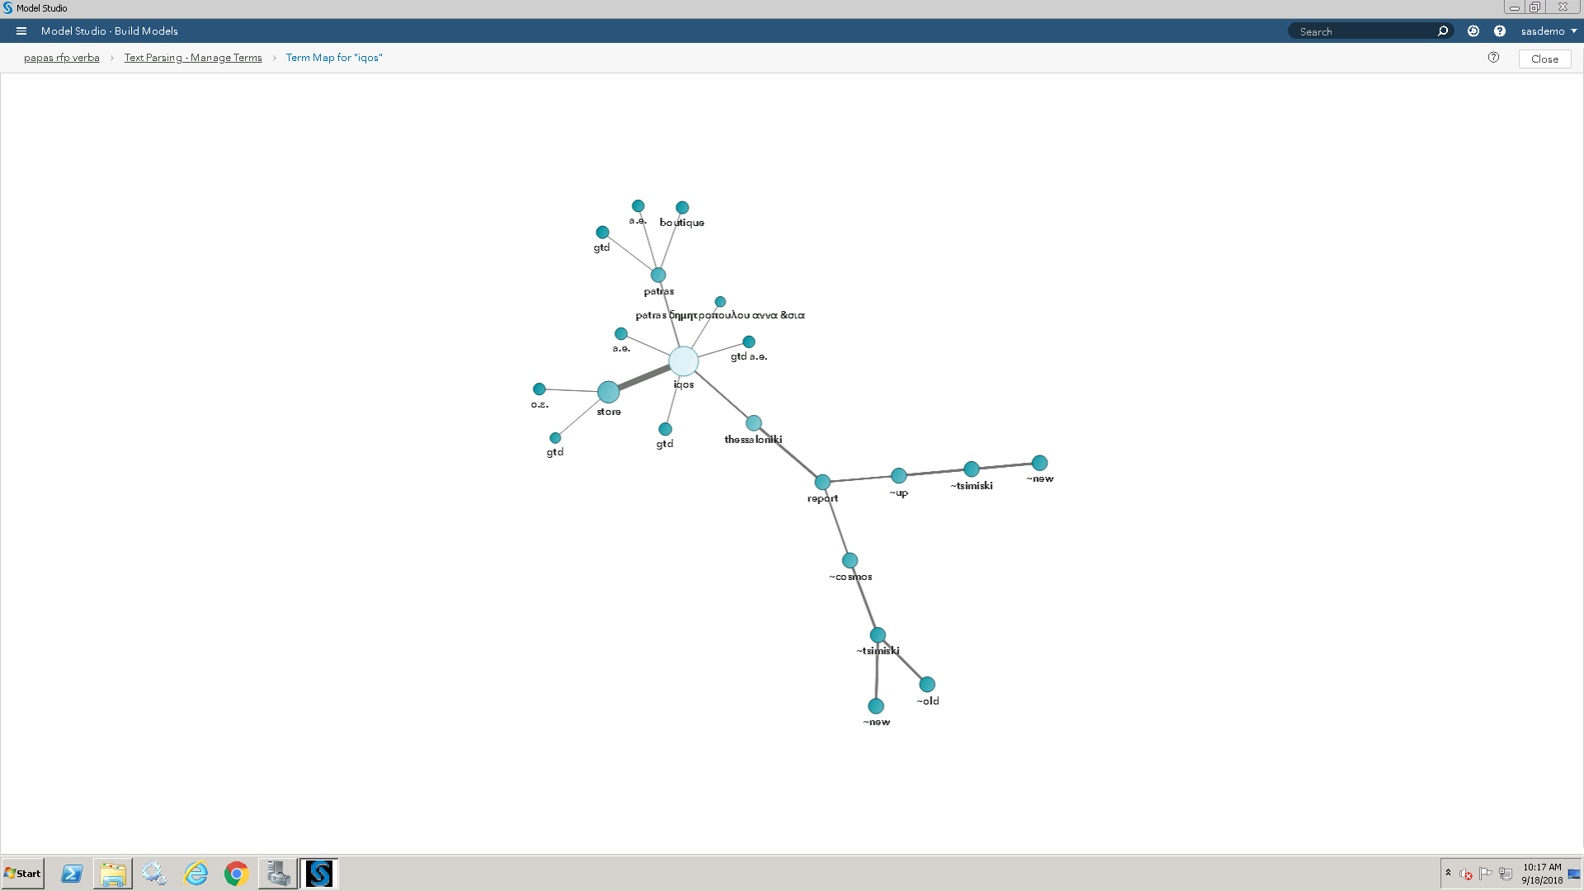This screenshot has height=891, width=1584.
Task: Show hidden system tray icons
Action: [x=1448, y=872]
